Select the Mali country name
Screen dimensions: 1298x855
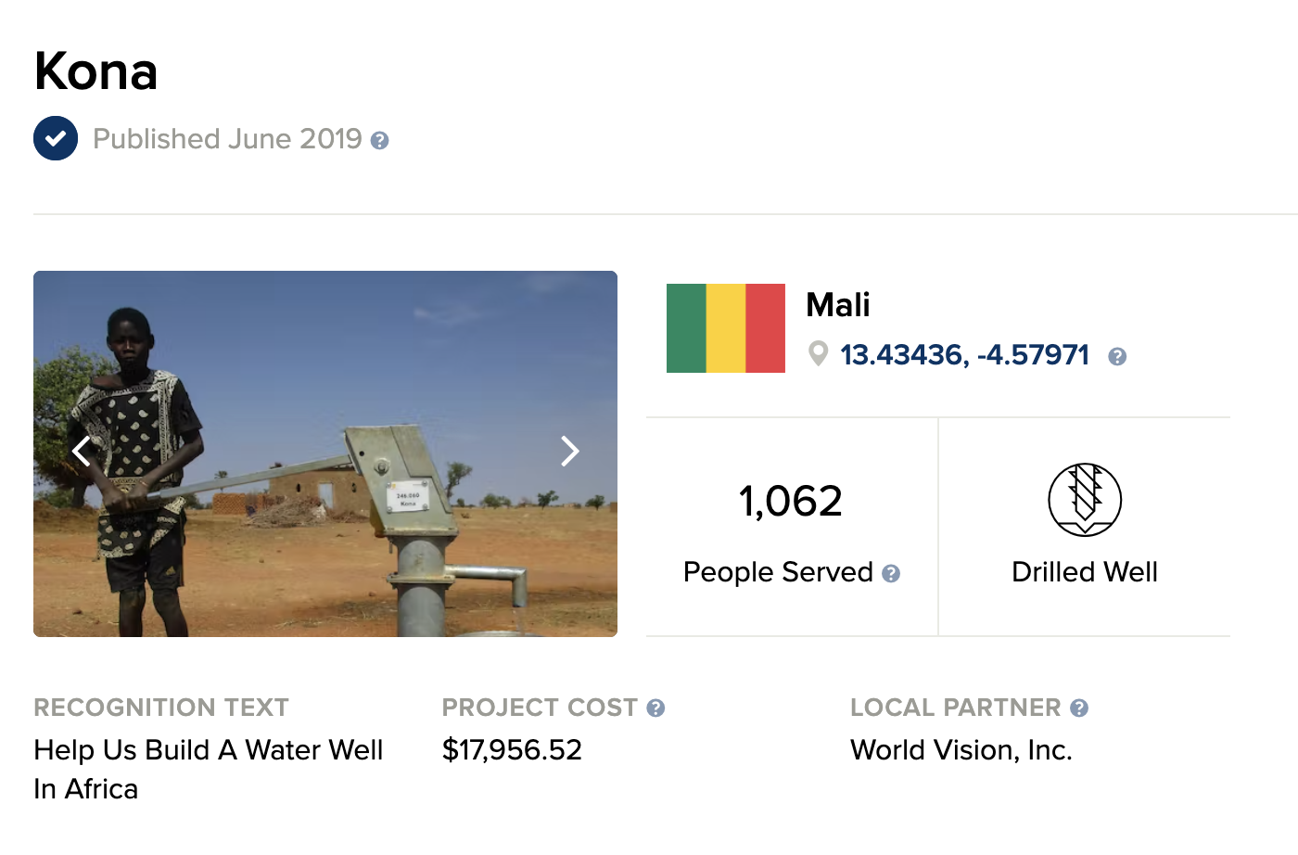(x=837, y=305)
